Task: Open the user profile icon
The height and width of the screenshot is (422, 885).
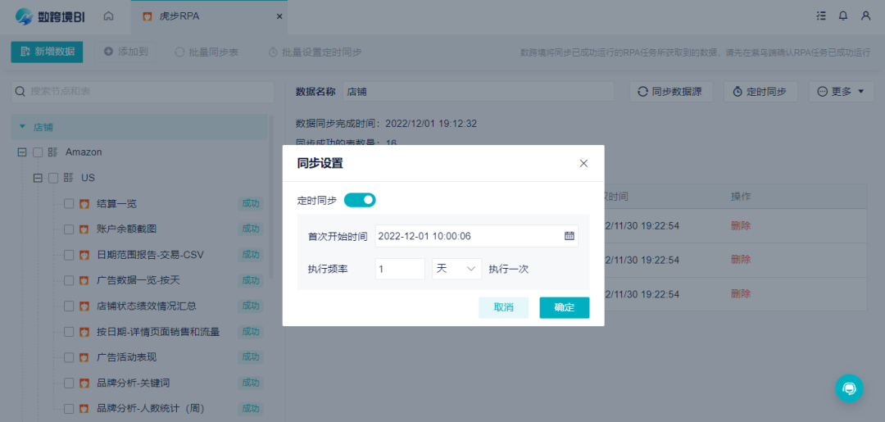Action: click(866, 16)
